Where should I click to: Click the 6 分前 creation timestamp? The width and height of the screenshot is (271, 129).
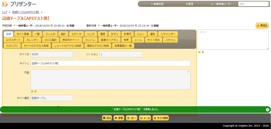[x=70, y=26]
